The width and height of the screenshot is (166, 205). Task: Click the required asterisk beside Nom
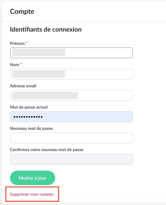click(x=21, y=64)
